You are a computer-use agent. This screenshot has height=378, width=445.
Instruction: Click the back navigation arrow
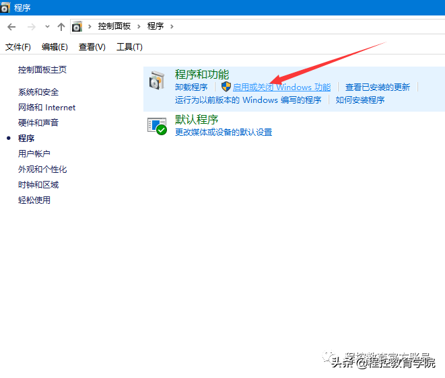point(11,26)
